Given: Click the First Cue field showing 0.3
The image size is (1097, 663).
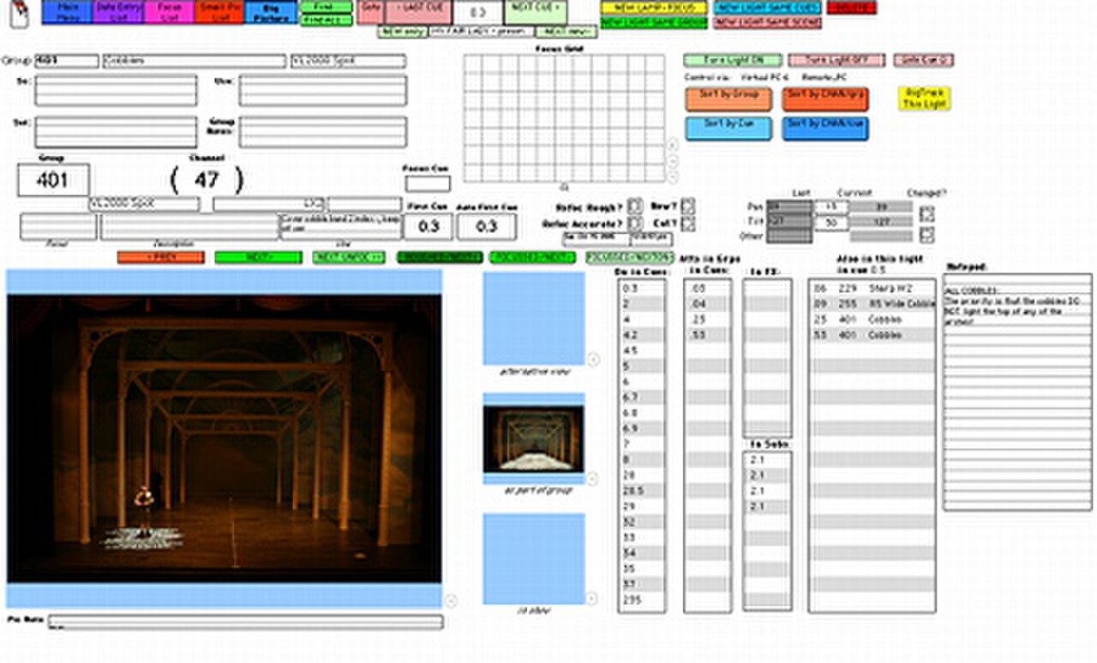Looking at the screenshot, I should point(429,226).
